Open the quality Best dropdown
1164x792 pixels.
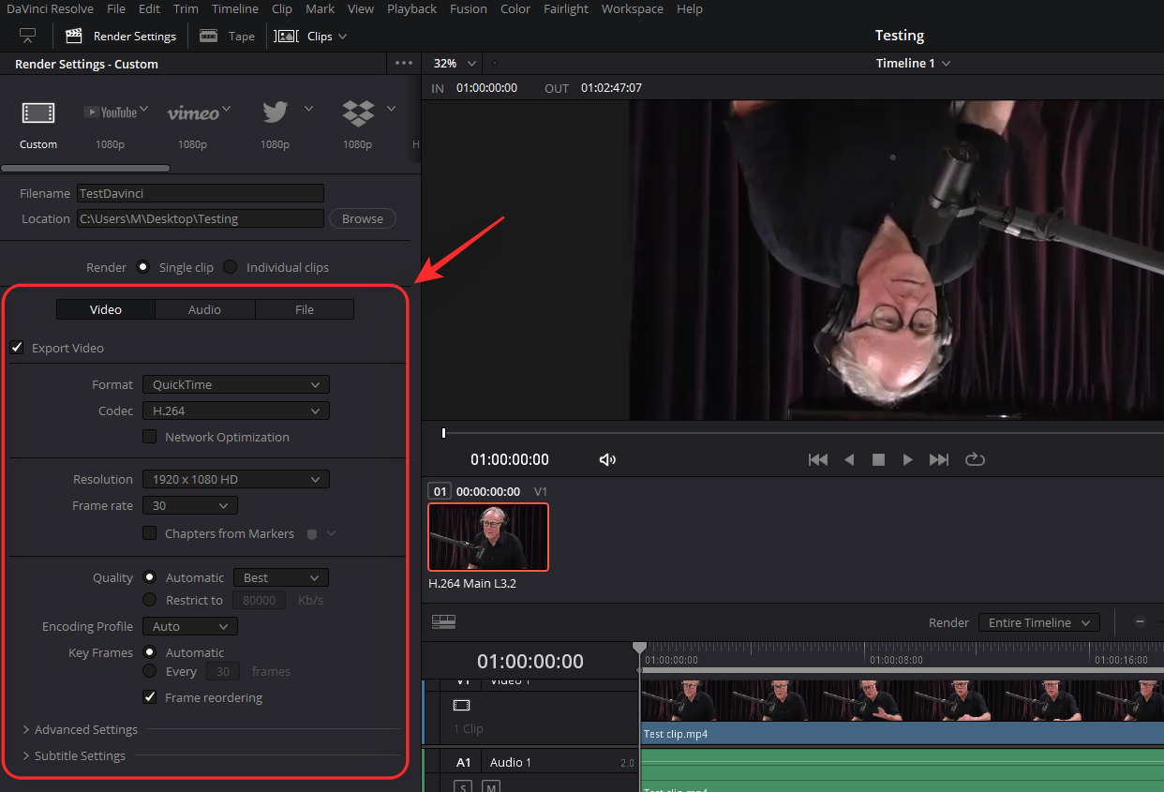click(280, 577)
